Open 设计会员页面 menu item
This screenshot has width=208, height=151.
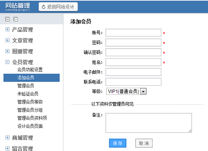[30, 126]
